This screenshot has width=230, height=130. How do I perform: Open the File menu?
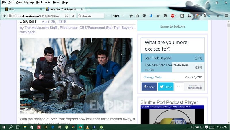click(4, 2)
